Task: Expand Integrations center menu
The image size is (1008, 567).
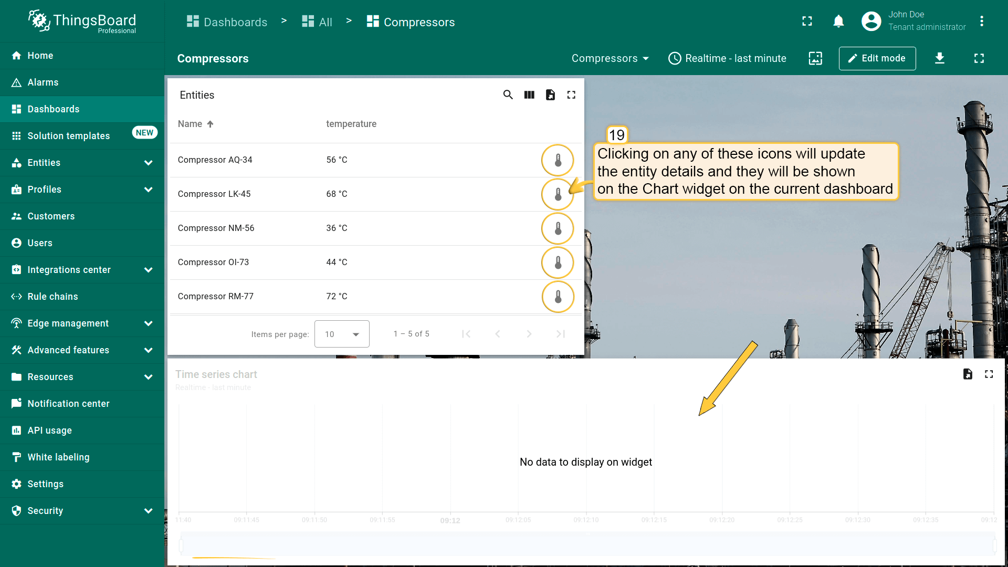Action: point(148,270)
